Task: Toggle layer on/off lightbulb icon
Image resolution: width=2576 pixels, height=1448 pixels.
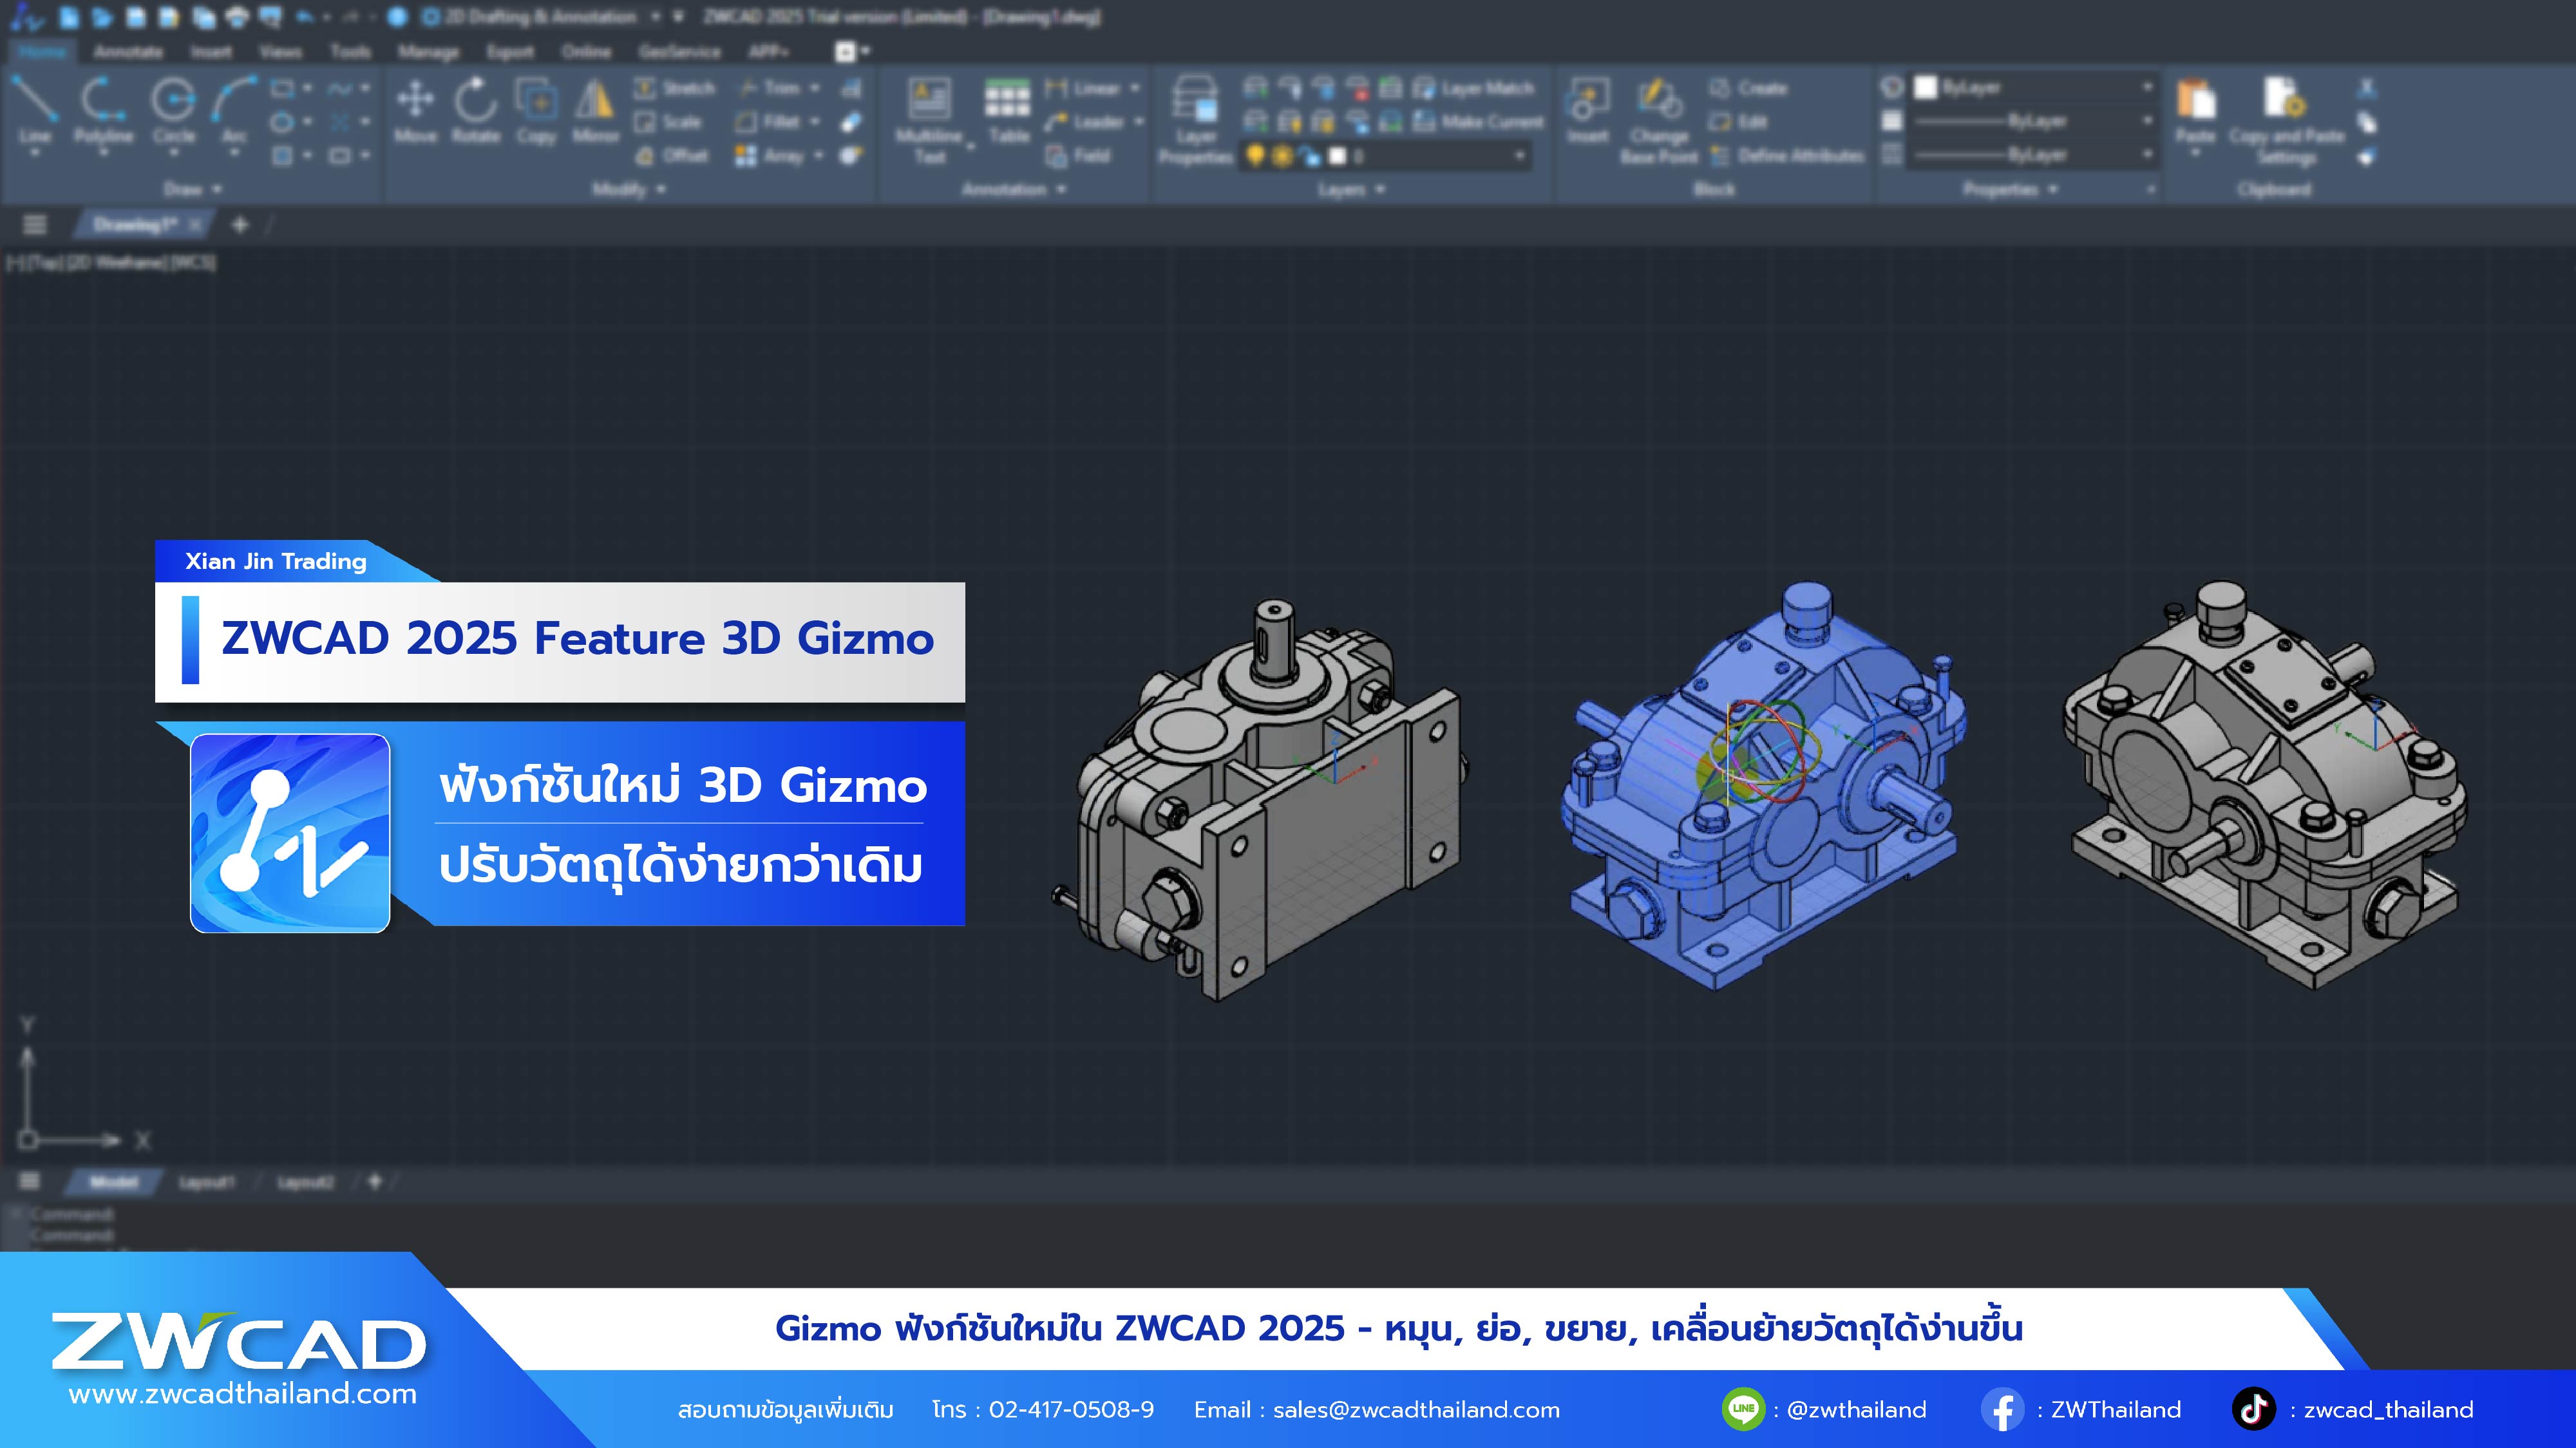Action: click(x=1255, y=156)
